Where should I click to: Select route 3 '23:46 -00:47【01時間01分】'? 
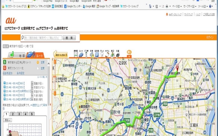18,91
